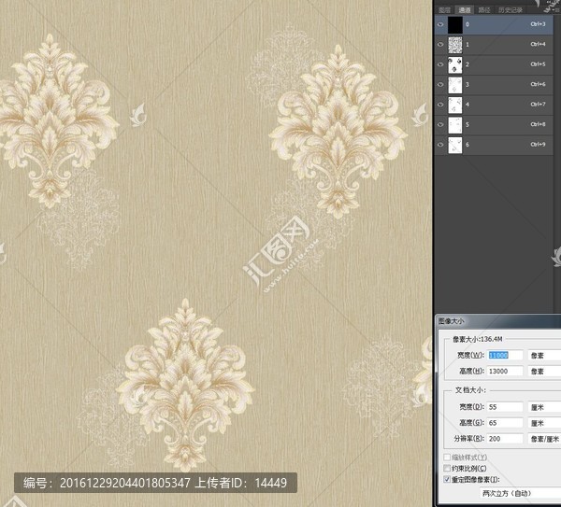The width and height of the screenshot is (561, 507).
Task: Open the 历史记录 (History) tab
Action: coord(511,10)
